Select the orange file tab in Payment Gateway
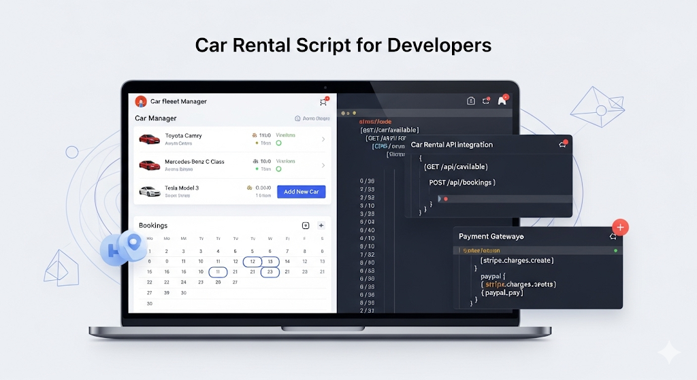Screen dimensions: 697x380 click(x=481, y=251)
